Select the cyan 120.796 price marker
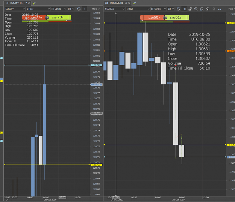The image size is (235, 202). point(96,65)
